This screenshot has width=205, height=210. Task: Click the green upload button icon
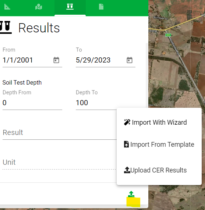point(131,194)
